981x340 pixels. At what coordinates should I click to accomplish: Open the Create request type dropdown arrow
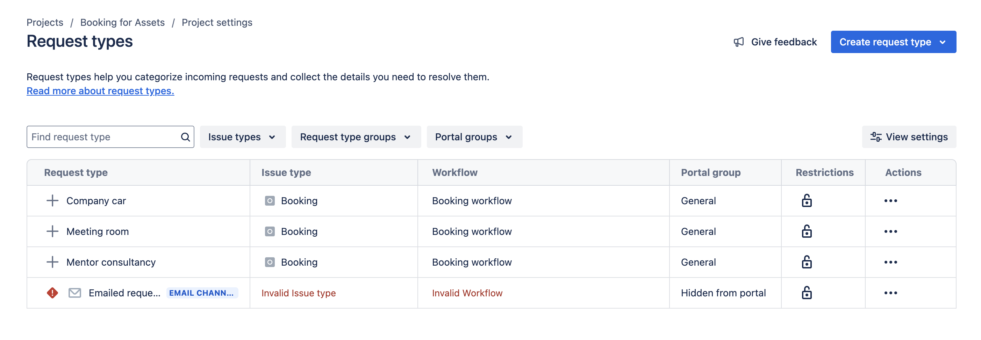click(943, 42)
